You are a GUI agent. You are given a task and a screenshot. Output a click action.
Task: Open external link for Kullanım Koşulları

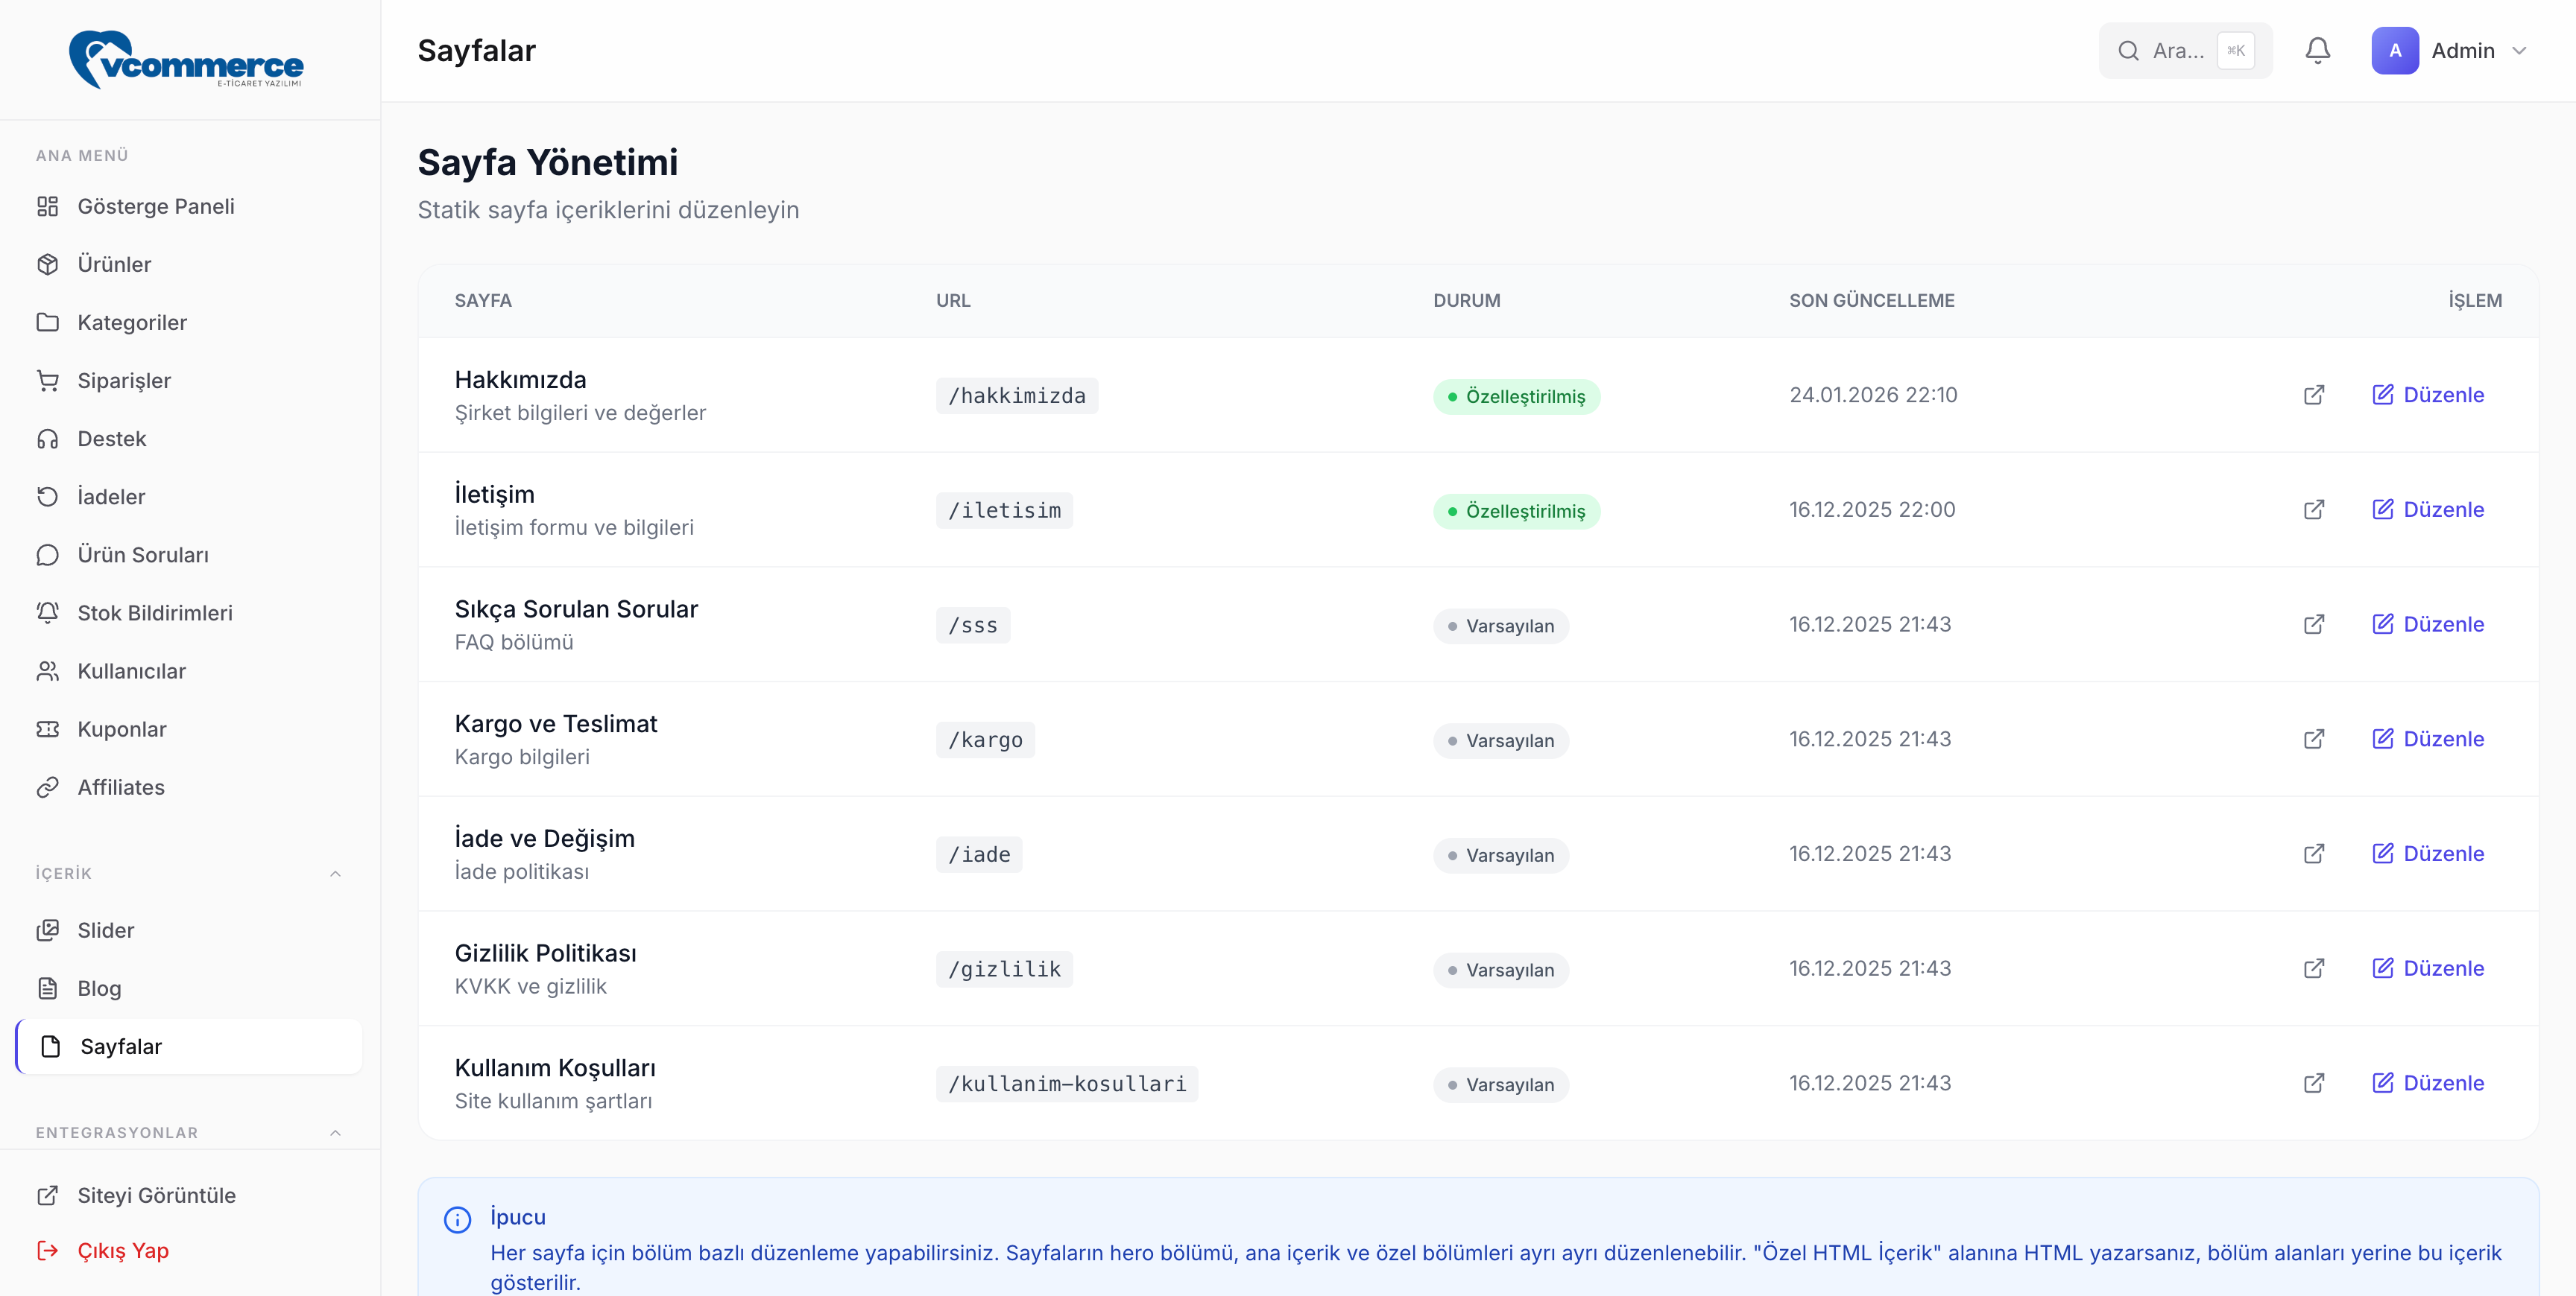pos(2313,1083)
